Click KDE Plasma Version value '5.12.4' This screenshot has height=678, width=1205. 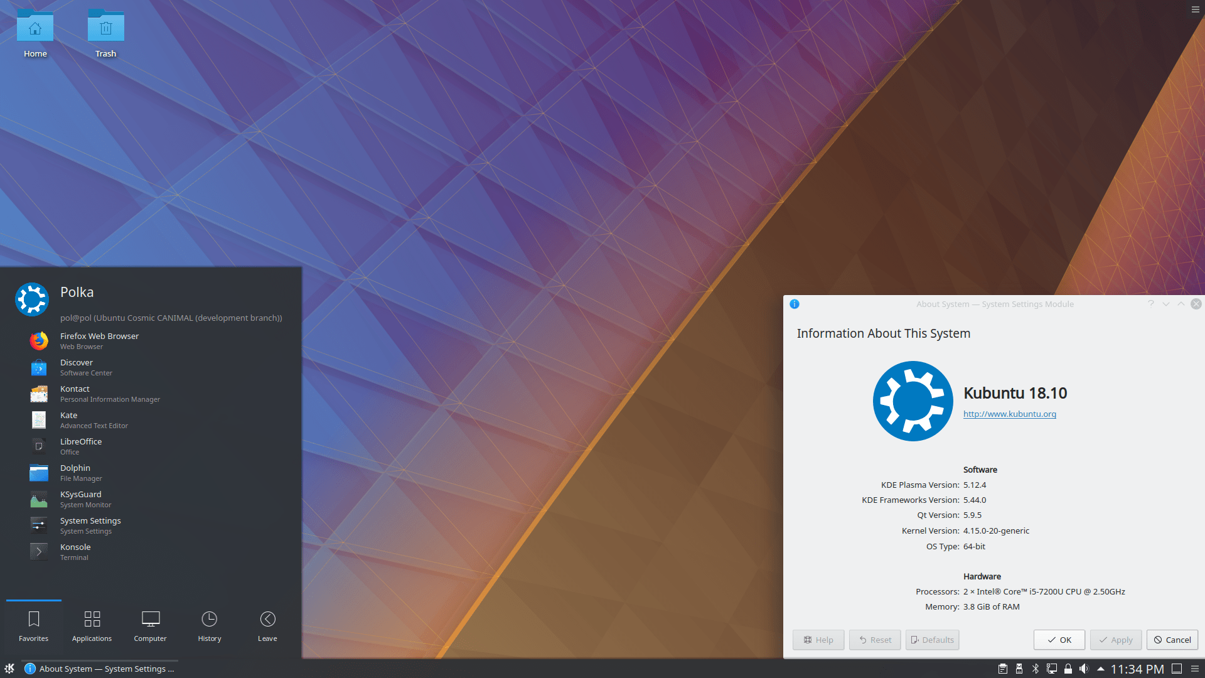coord(975,485)
